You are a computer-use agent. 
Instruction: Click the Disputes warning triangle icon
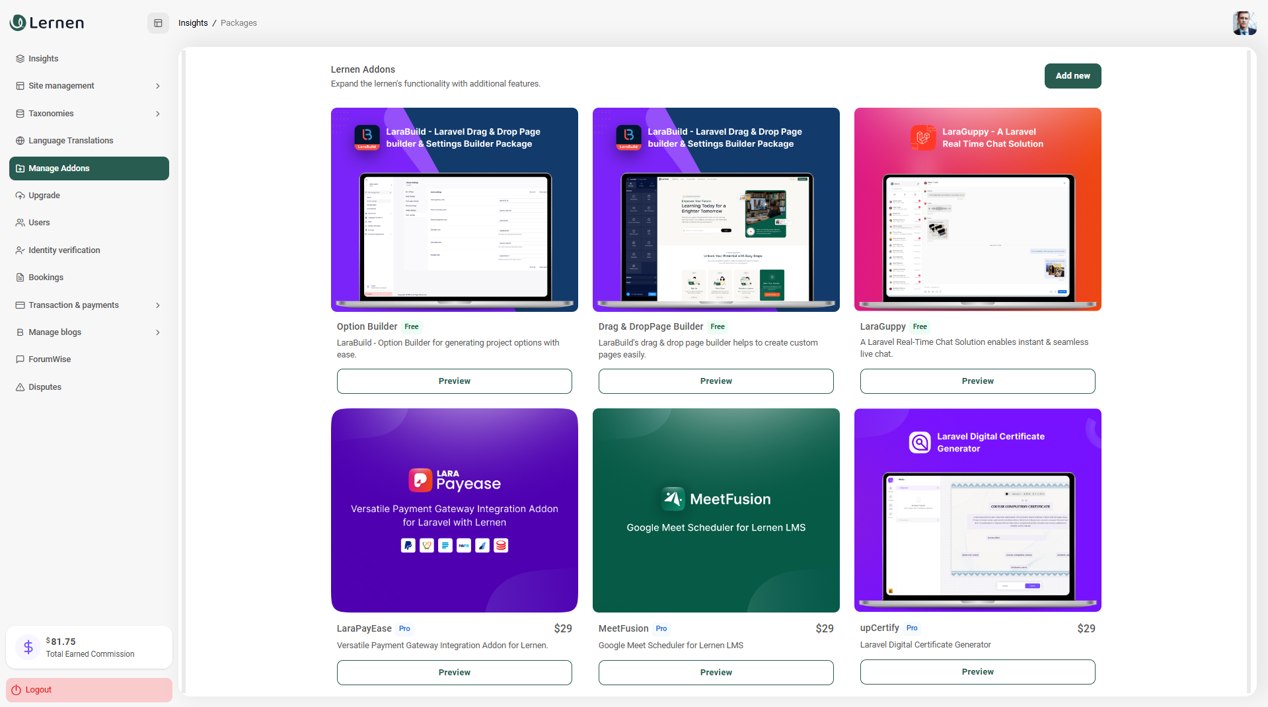pyautogui.click(x=20, y=387)
